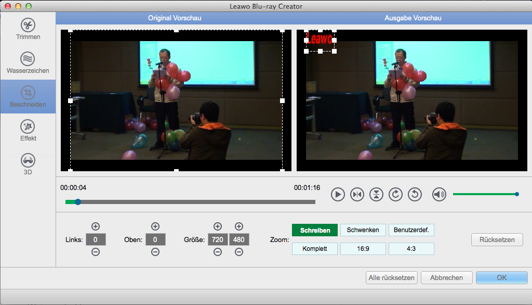This screenshot has height=305, width=532.
Task: Click the Ausgabe Vorschau video preview
Action: 412,100
